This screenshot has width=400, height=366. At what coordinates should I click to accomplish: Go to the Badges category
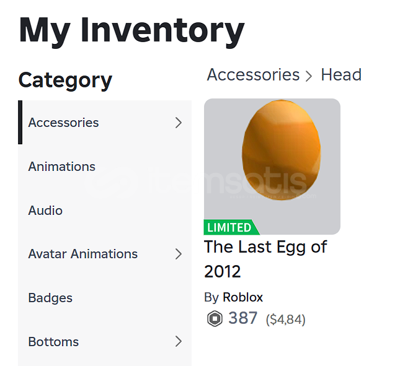tap(50, 298)
